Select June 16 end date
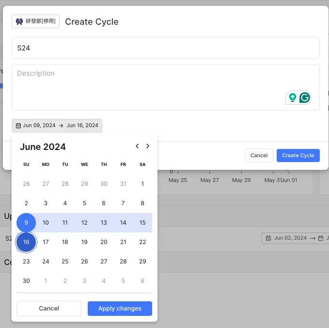The width and height of the screenshot is (329, 328). 26,242
